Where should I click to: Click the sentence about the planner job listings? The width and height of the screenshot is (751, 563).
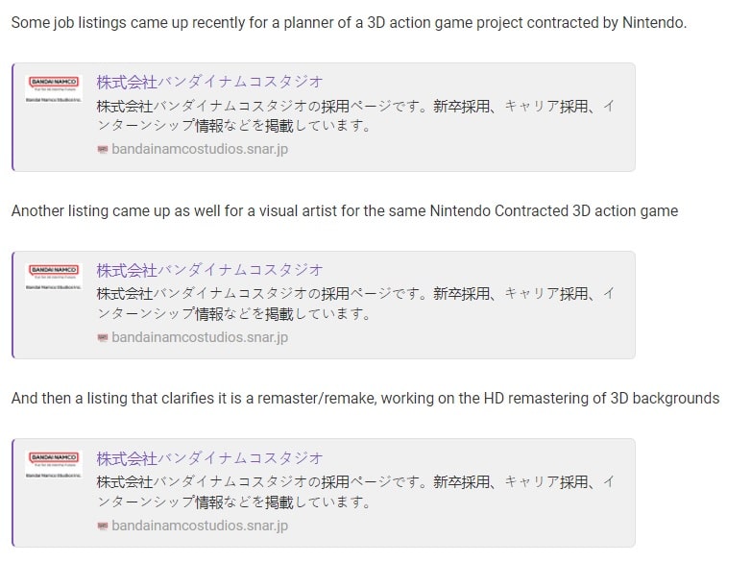[349, 22]
